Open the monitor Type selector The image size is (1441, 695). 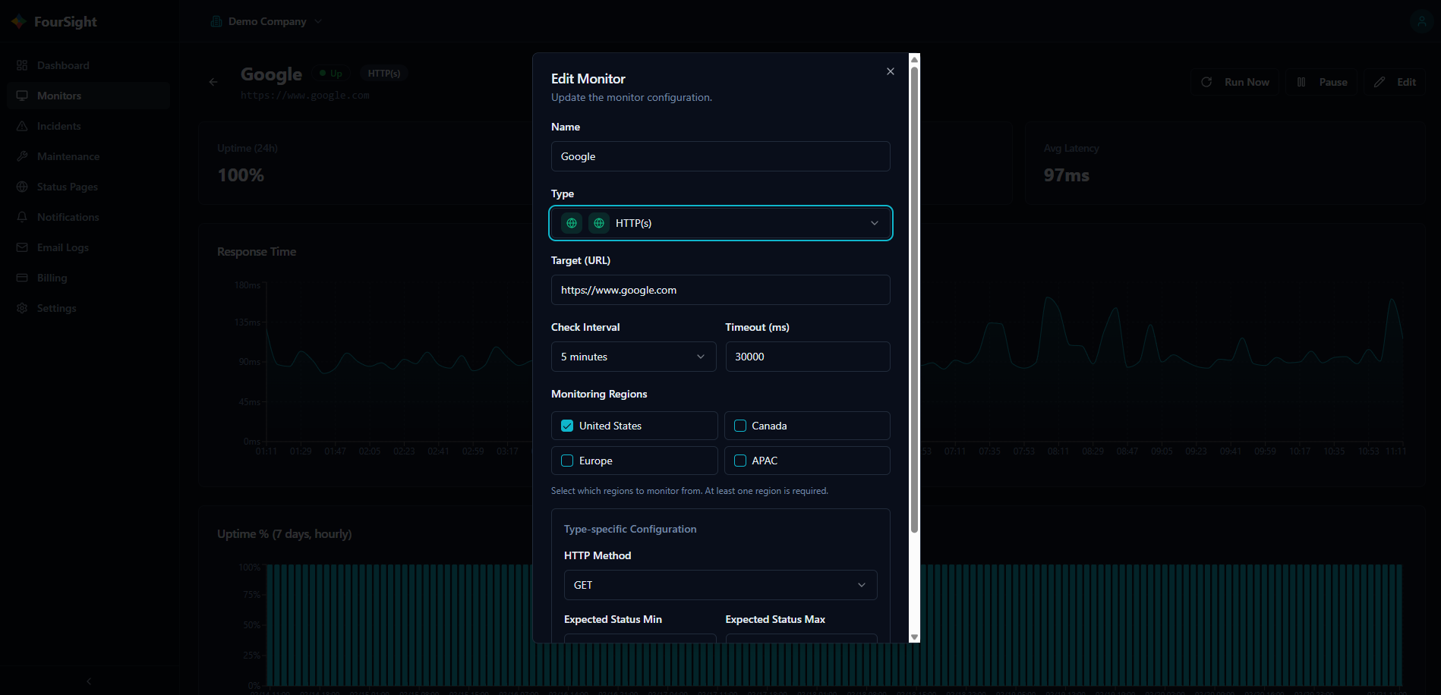click(x=720, y=223)
